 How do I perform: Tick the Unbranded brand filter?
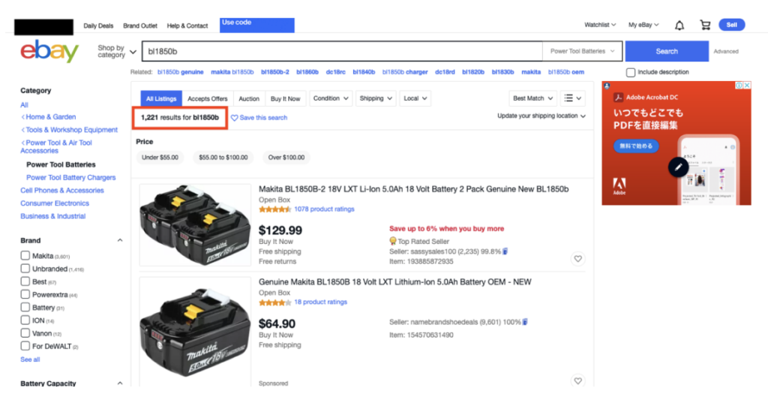point(25,269)
